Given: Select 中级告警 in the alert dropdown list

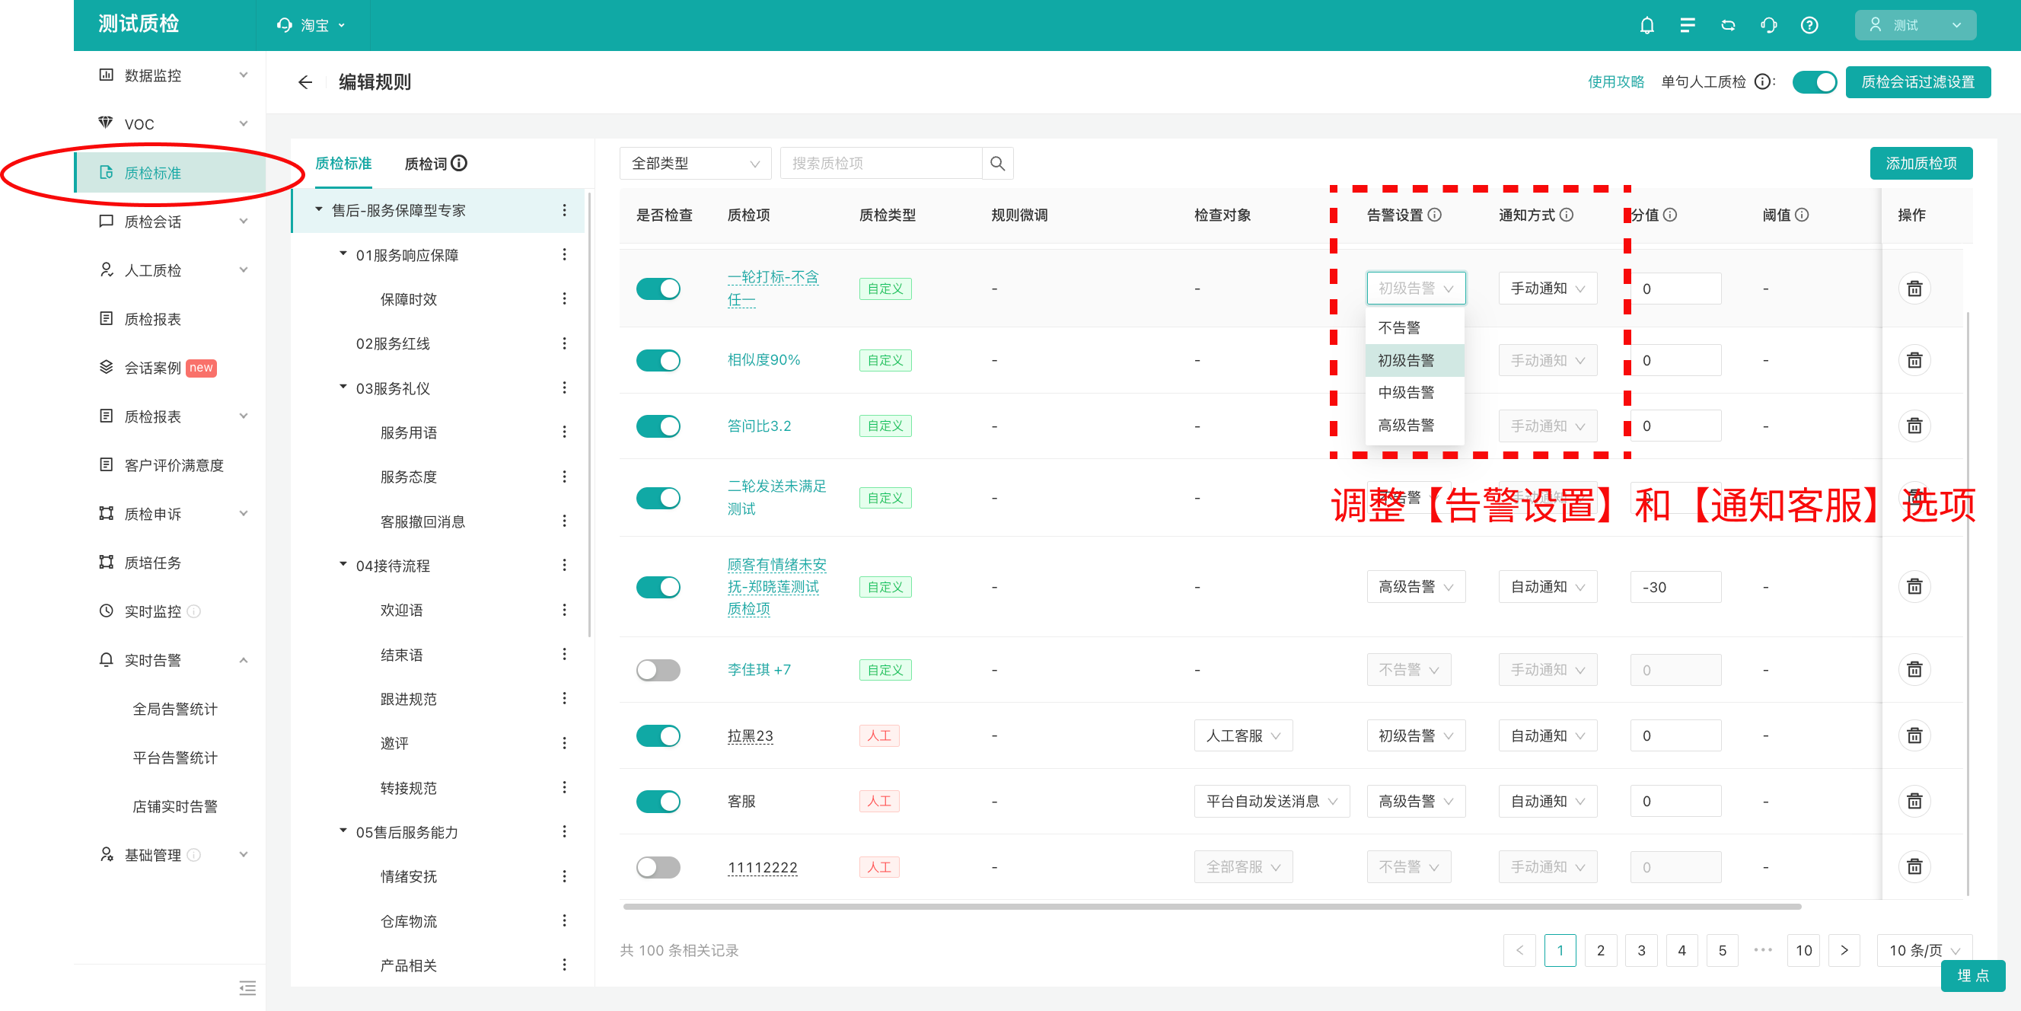Looking at the screenshot, I should (x=1414, y=393).
